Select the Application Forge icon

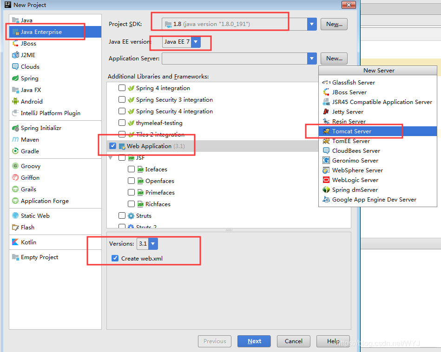click(x=15, y=201)
